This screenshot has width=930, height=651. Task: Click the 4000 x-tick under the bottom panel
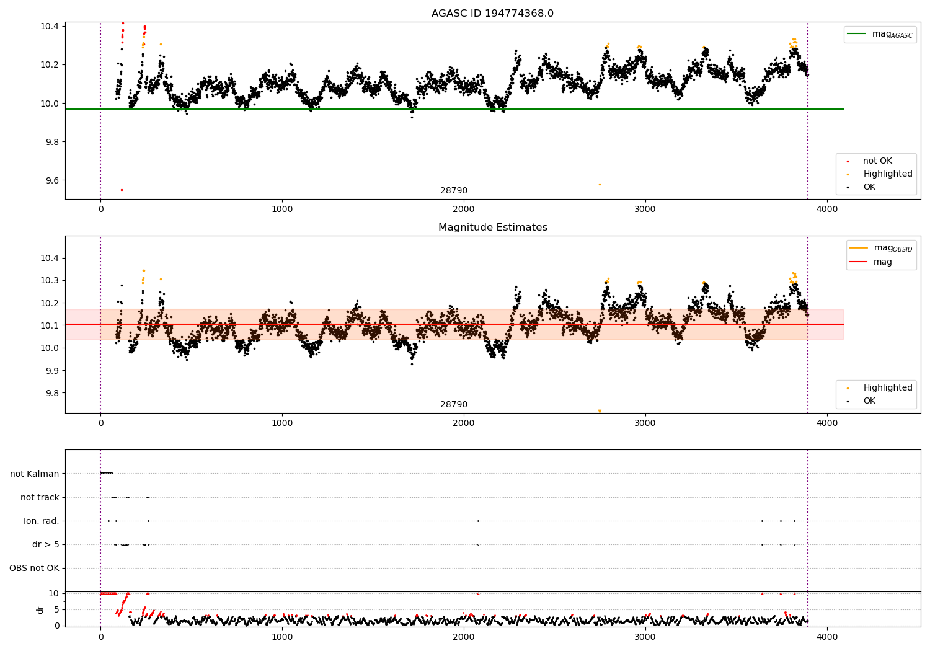pos(827,637)
